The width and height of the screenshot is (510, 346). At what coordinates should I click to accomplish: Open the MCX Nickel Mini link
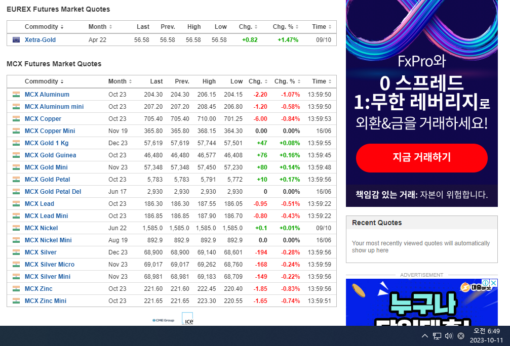pyautogui.click(x=48, y=240)
